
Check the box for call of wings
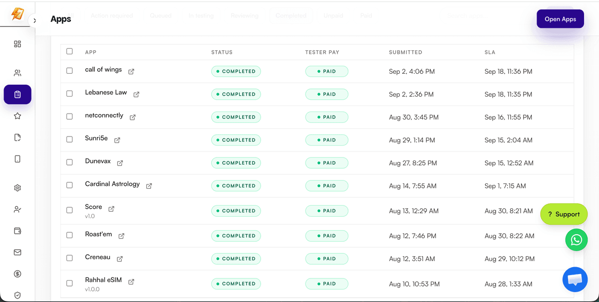coord(69,71)
